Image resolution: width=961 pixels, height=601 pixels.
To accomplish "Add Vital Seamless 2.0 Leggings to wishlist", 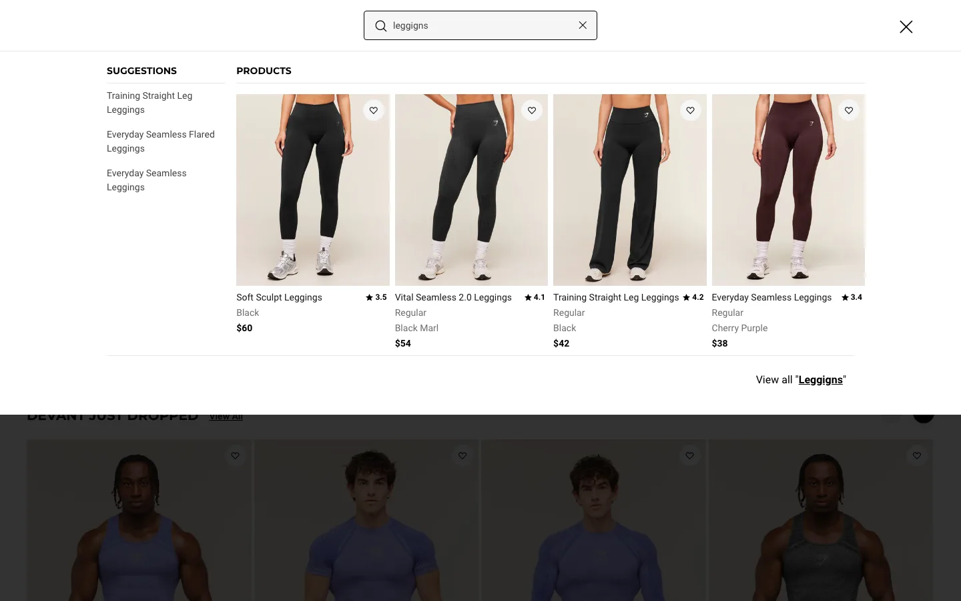I will (532, 110).
